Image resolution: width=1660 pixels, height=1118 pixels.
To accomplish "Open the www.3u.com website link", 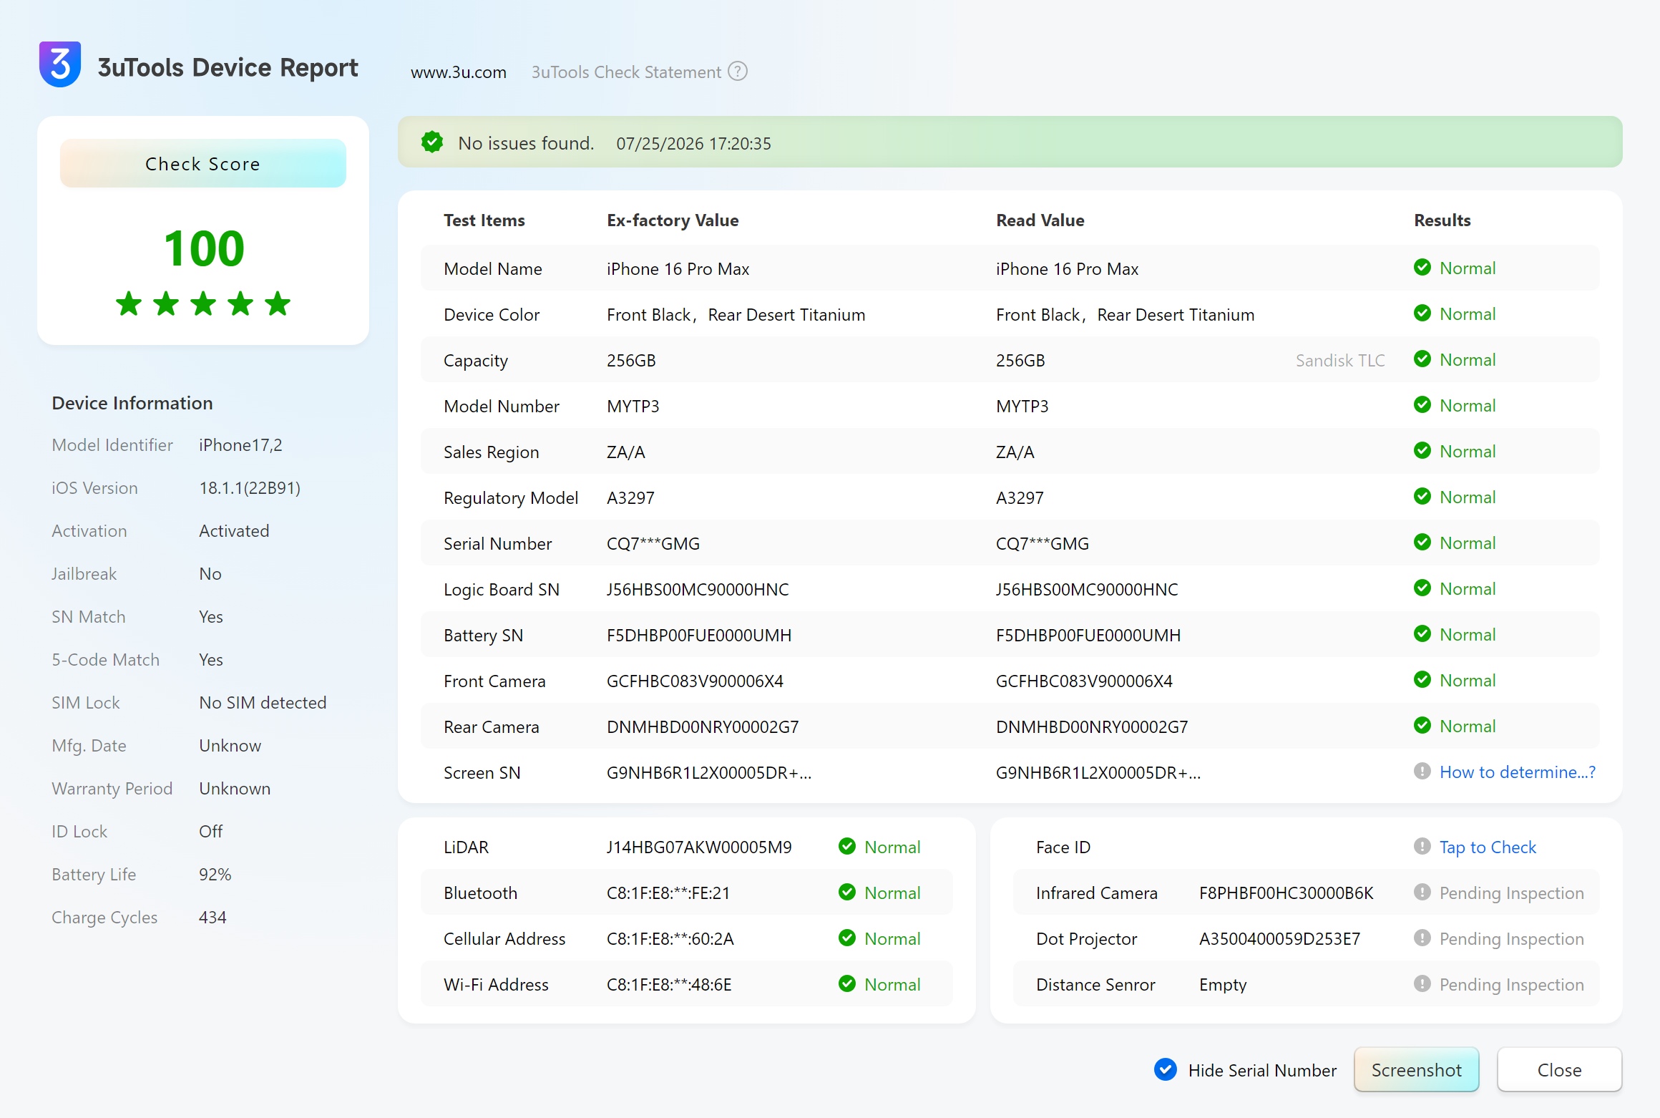I will click(459, 72).
